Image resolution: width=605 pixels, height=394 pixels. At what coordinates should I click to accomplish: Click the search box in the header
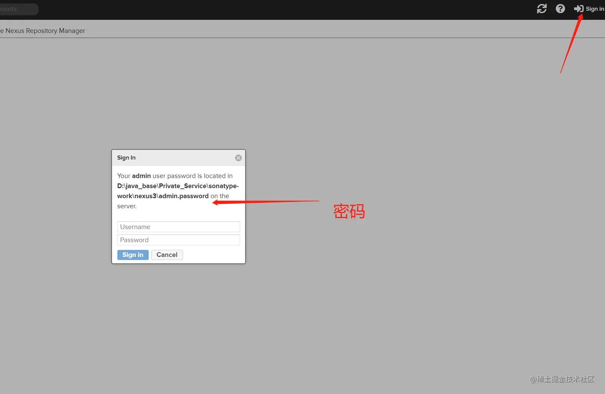19,9
